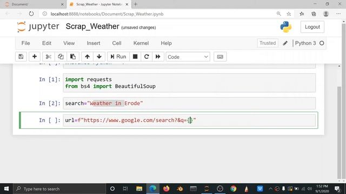
Task: Open Cortana circle on taskbar
Action: (x=112, y=189)
